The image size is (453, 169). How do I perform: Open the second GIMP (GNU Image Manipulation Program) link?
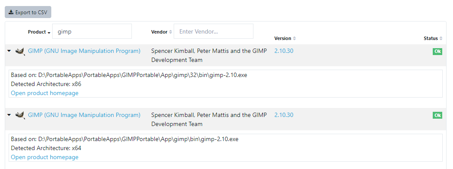84,115
